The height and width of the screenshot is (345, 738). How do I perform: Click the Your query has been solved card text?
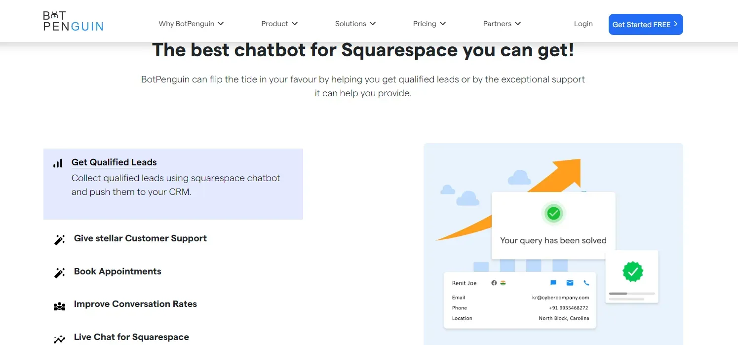point(553,240)
